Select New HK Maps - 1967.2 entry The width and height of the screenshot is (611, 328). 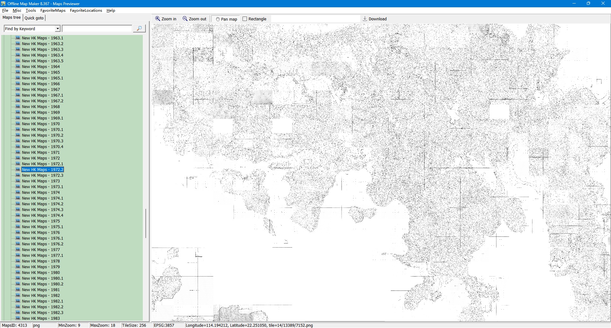coord(42,101)
